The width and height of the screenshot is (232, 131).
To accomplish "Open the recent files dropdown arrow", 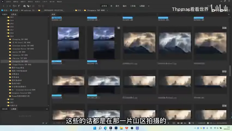I will 16,6.
